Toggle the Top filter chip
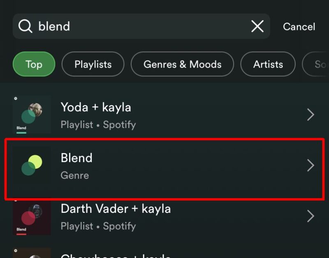 [34, 64]
